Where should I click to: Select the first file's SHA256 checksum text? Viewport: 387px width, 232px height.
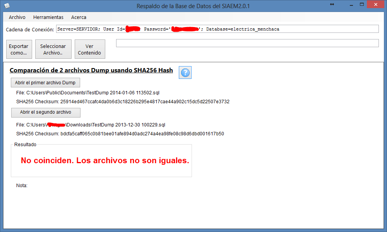[145, 102]
